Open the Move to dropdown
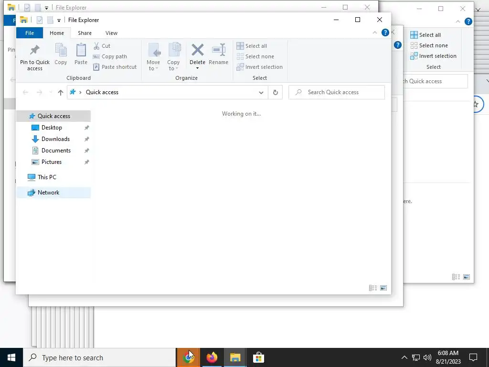 click(153, 57)
